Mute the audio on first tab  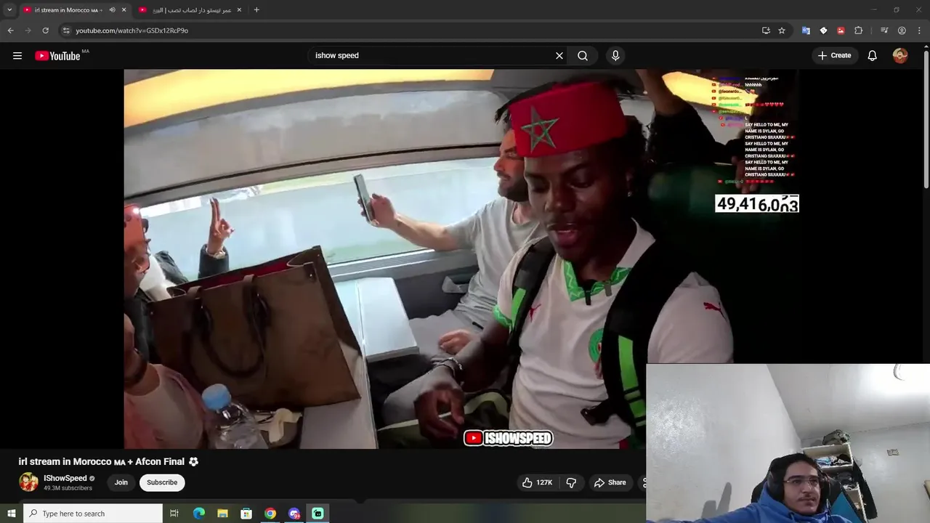(112, 10)
